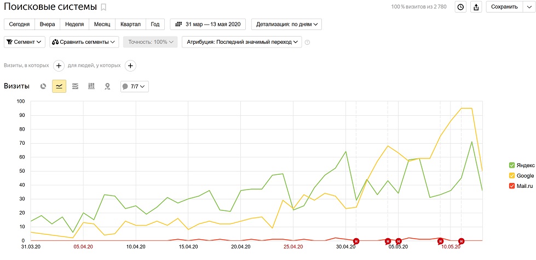The image size is (536, 260).
Task: Open the Сохранить dropdown
Action: point(508,7)
